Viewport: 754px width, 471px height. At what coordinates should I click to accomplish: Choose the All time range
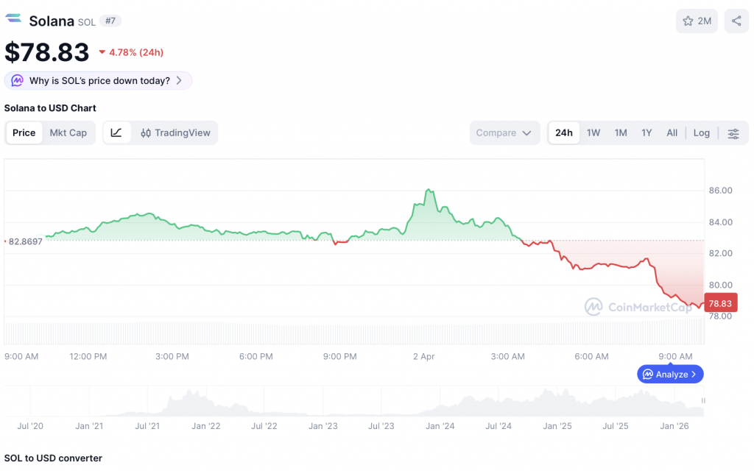click(672, 132)
